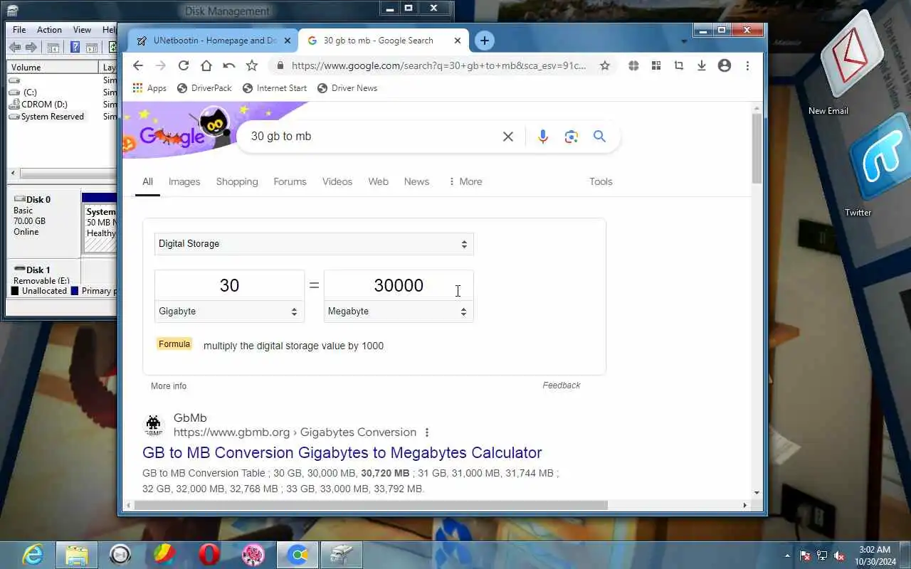Screen dimensions: 911x569
Task: Select the Web search tab
Action: [x=378, y=181]
